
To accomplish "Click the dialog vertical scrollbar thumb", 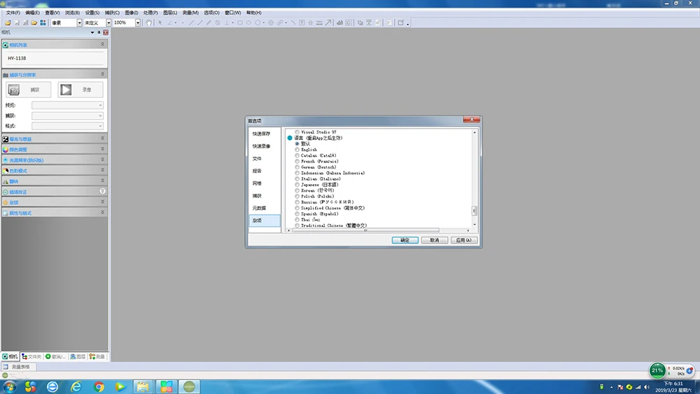I will click(475, 211).
